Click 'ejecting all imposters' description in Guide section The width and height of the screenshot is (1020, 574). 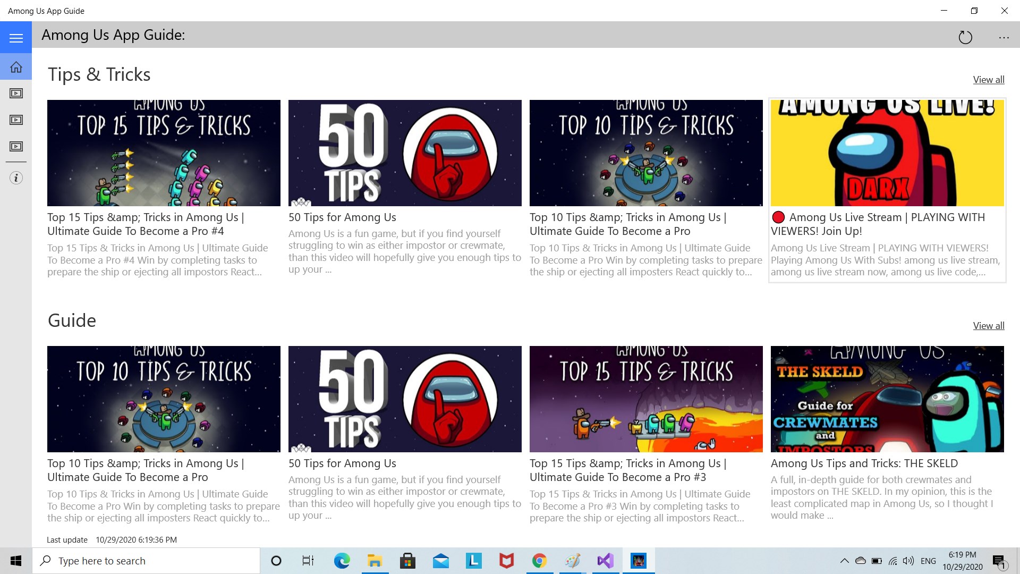[164, 506]
